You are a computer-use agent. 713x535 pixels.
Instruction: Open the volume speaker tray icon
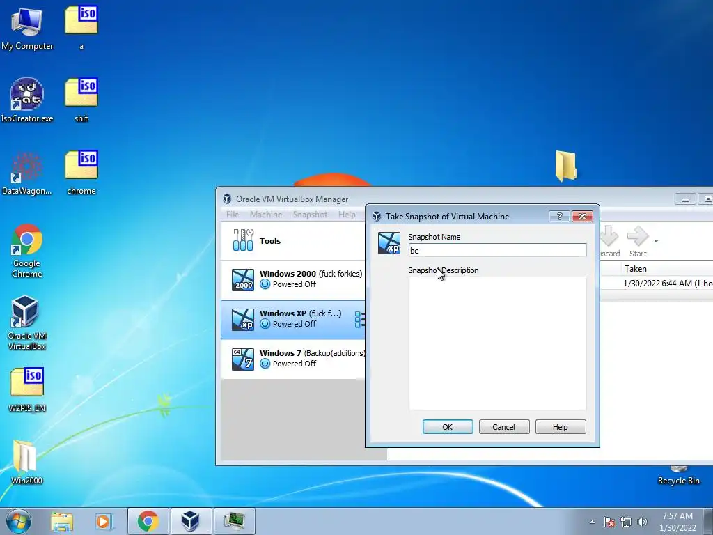[642, 522]
